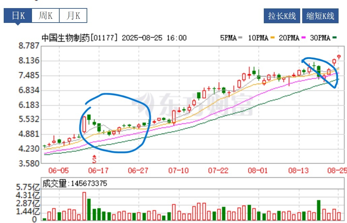Click the 07-22 date axis label

pyautogui.click(x=218, y=170)
